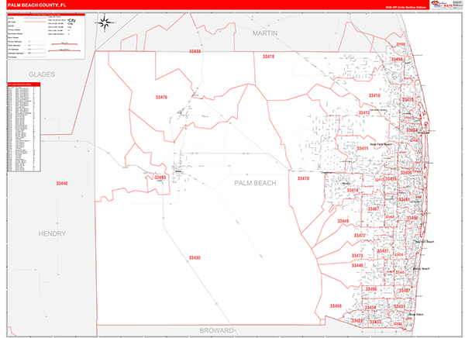465x338 pixels.
Task: Click ZIP code 33470 label
Action: point(303,178)
